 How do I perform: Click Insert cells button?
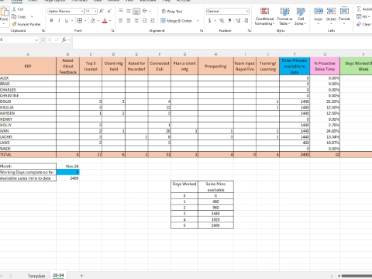319,15
